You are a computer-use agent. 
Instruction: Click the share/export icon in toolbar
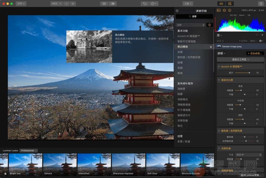(x=261, y=4)
